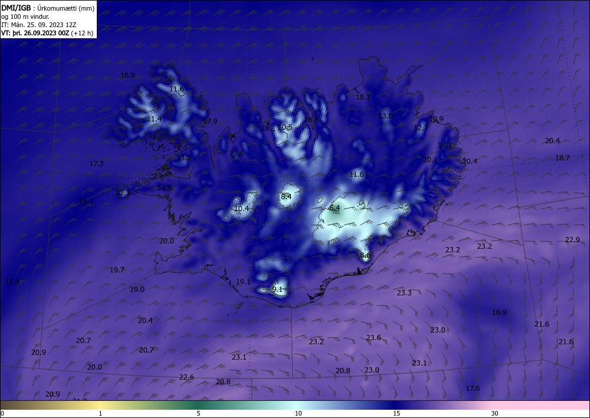Viewport: 590px width, 418px height.
Task: Click the 6.4 value over the glacier
Action: point(335,208)
